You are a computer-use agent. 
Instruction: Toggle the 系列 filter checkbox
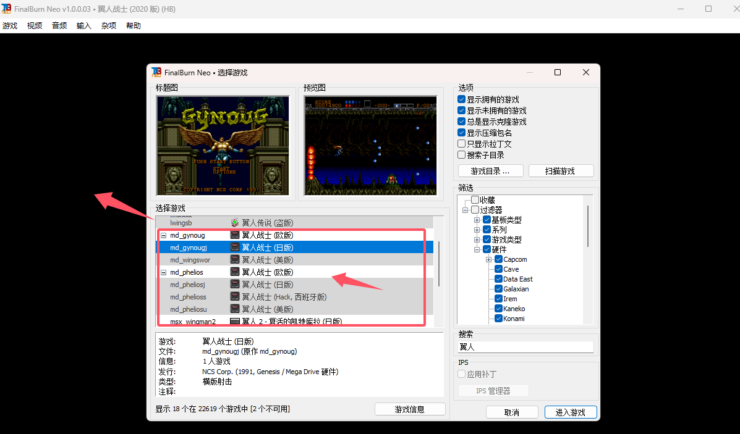[x=487, y=230]
